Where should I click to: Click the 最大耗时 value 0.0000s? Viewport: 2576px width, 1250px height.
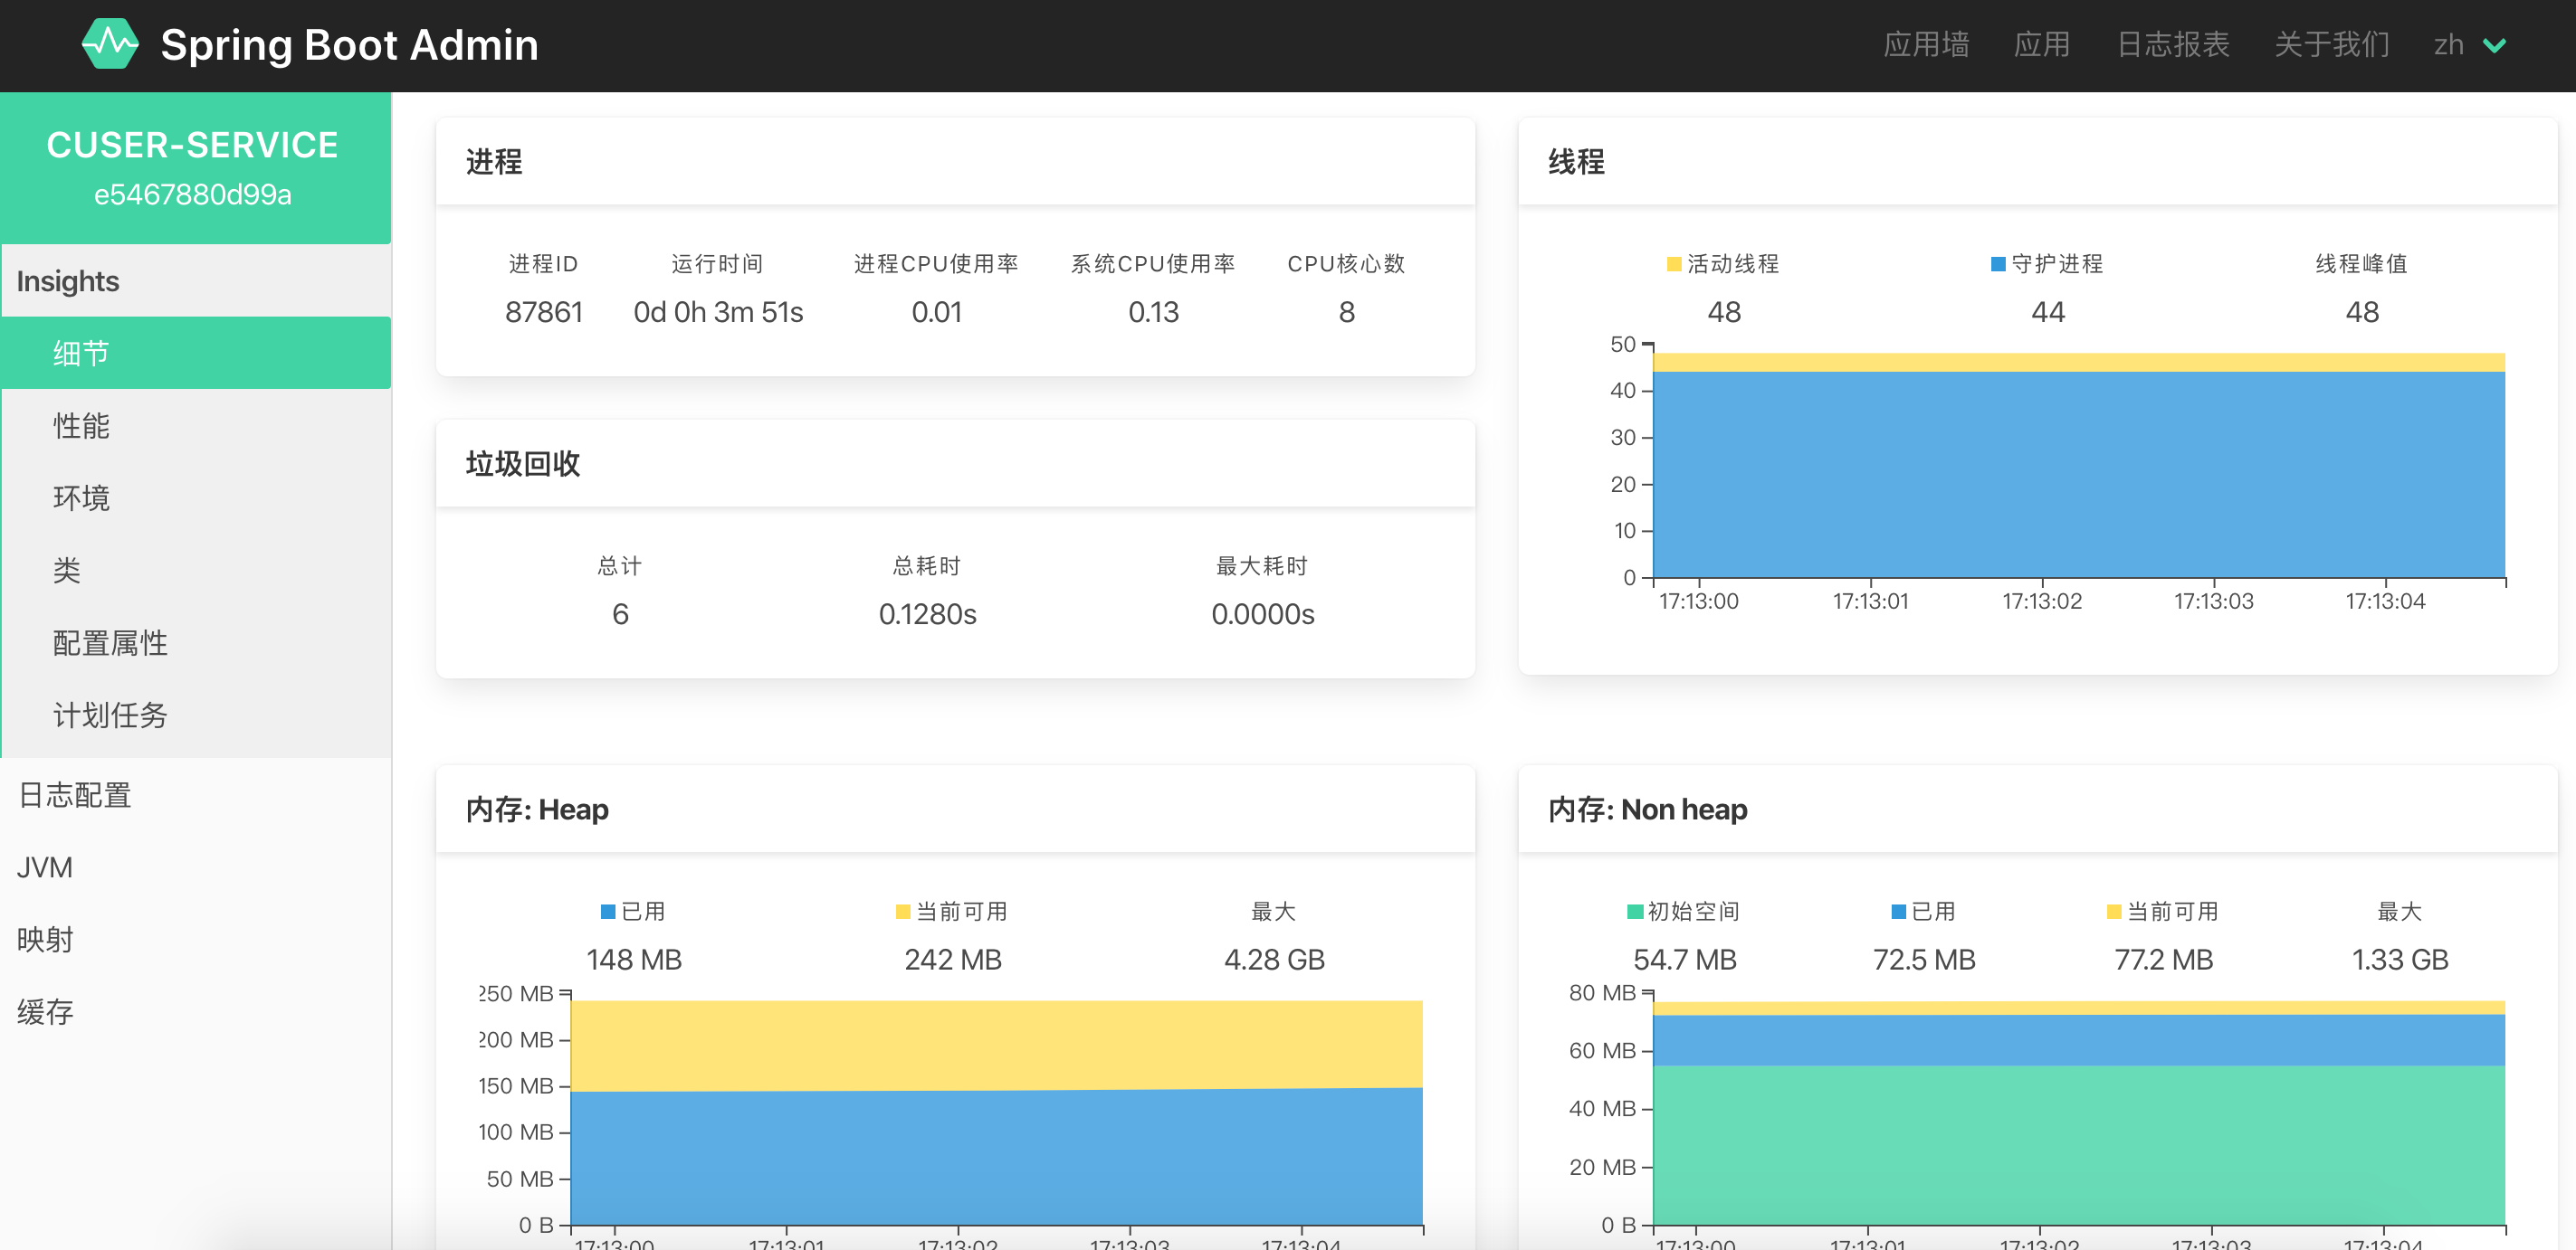(x=1263, y=613)
